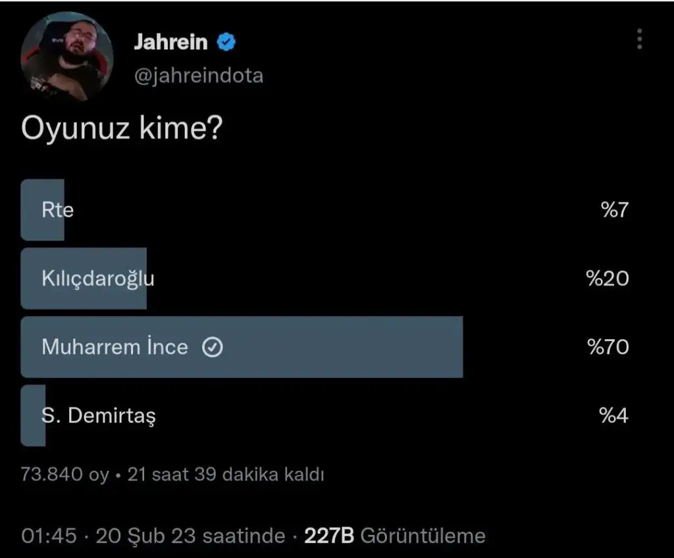This screenshot has height=558, width=674.
Task: Click the %70 result percentage
Action: (608, 347)
